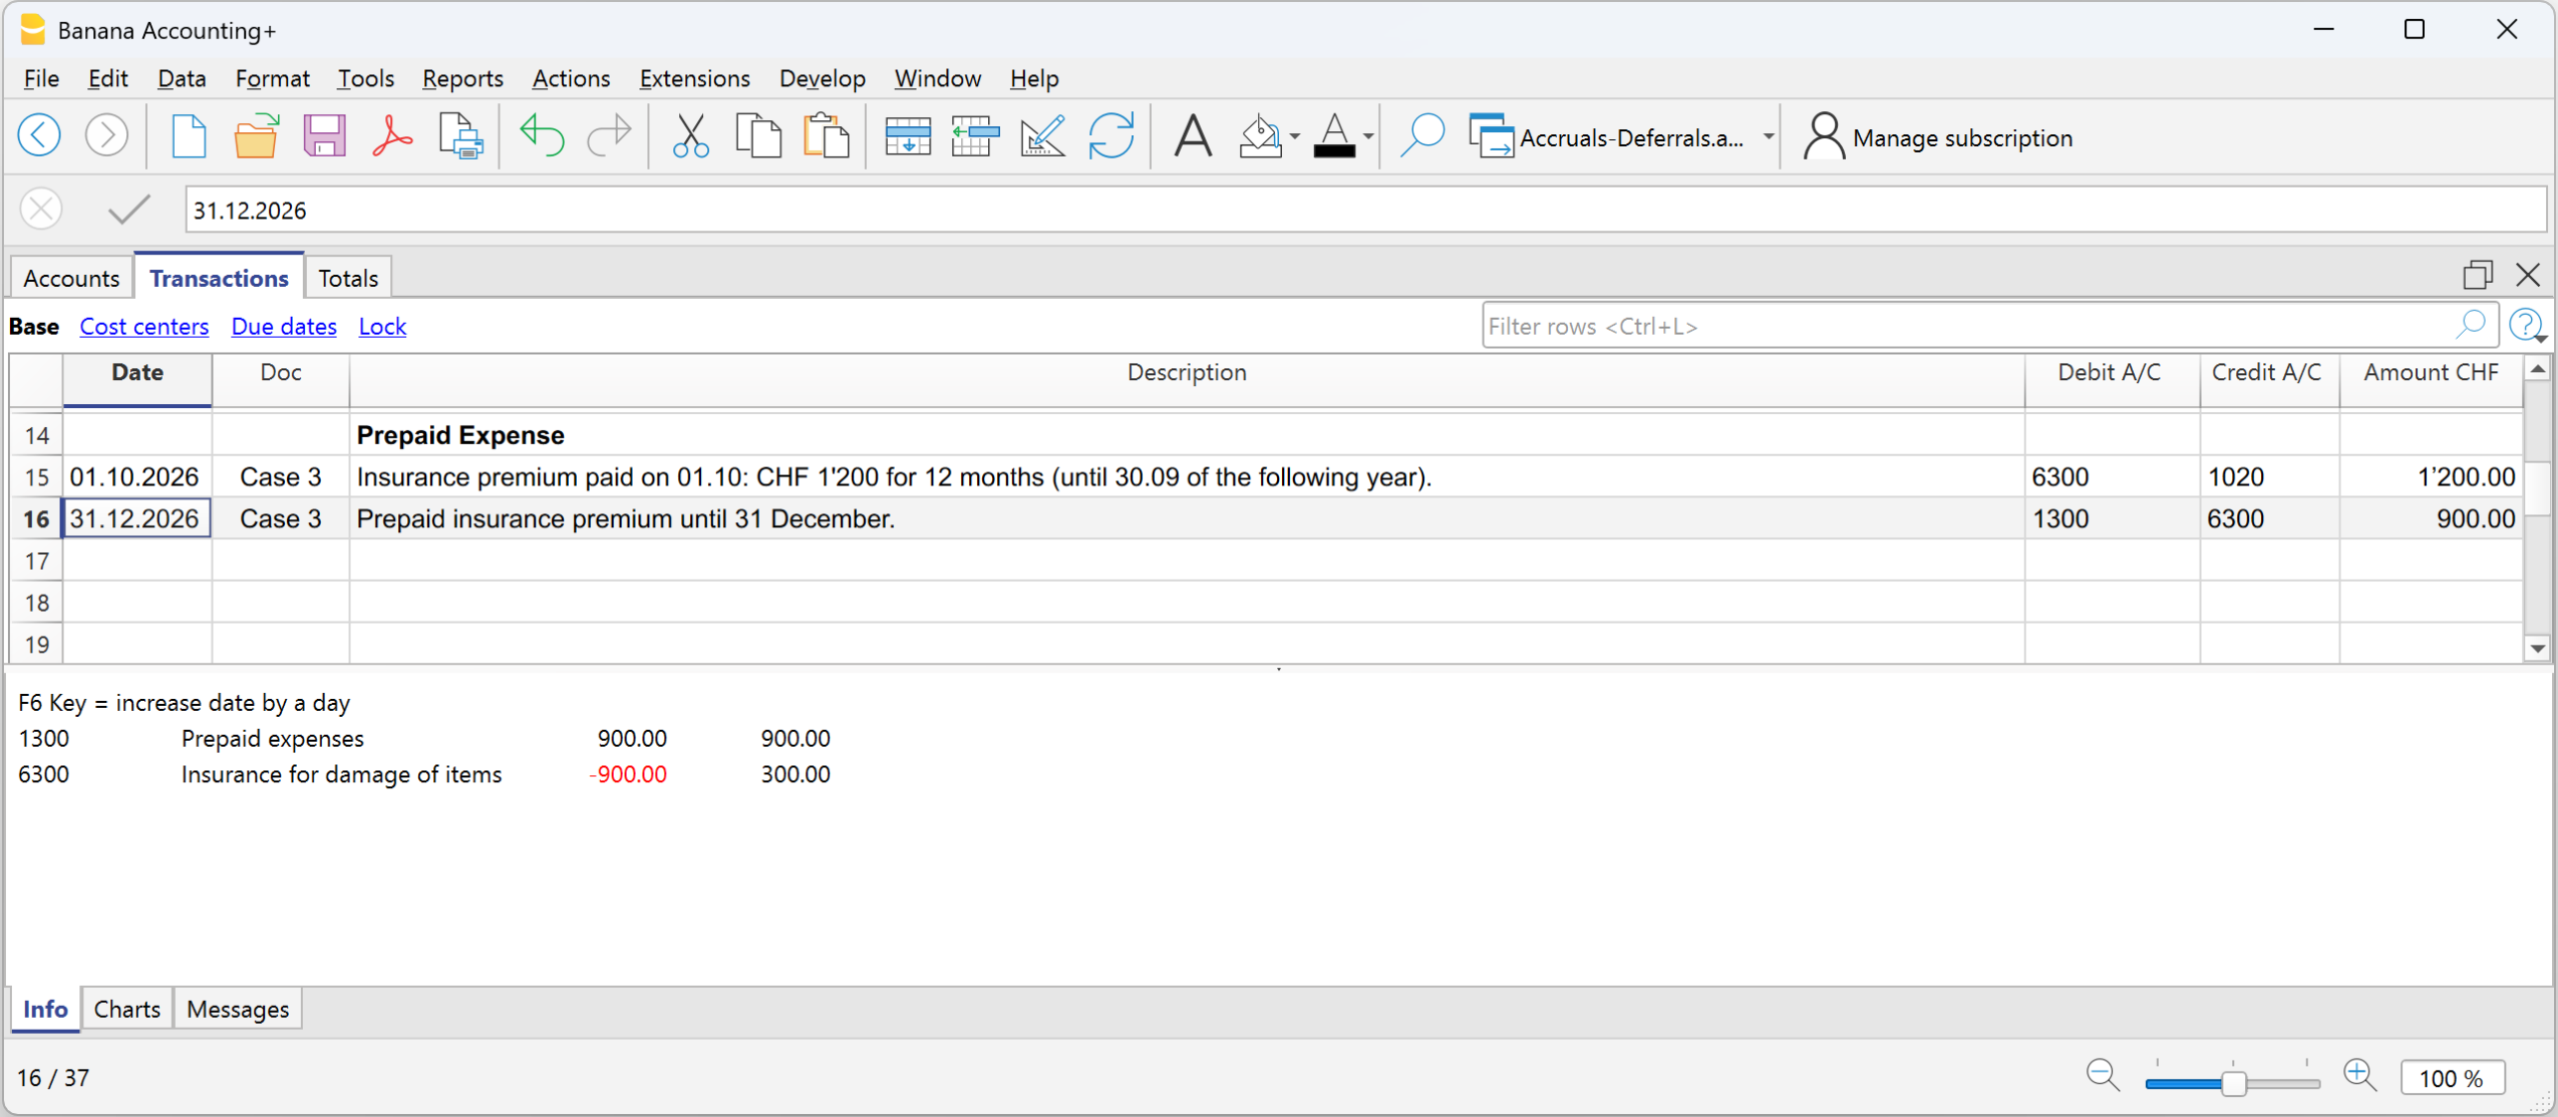This screenshot has height=1117, width=2558.
Task: Open the text color dropdown arrow
Action: click(1368, 137)
